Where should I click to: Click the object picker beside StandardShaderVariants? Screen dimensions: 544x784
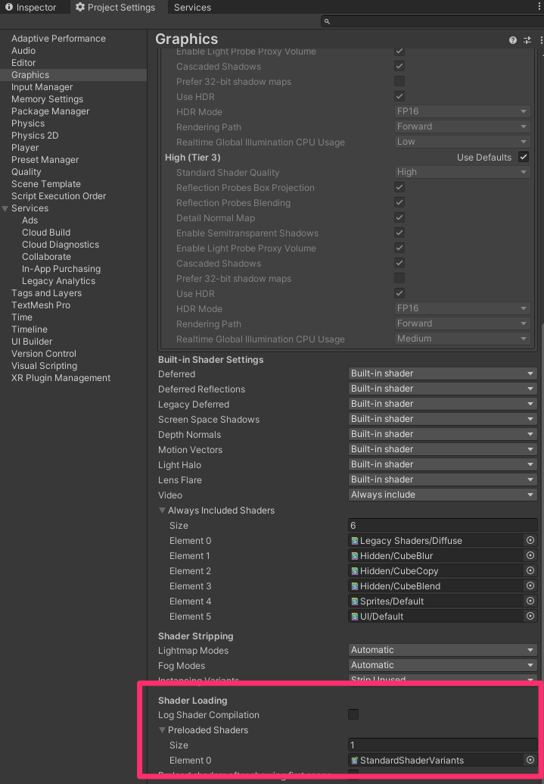pyautogui.click(x=530, y=760)
